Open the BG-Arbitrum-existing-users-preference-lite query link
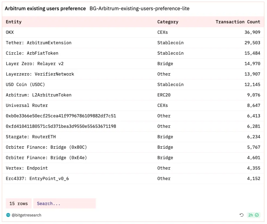 click(139, 9)
